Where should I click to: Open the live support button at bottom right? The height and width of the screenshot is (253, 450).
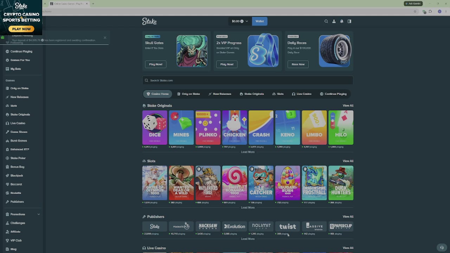coord(442,247)
